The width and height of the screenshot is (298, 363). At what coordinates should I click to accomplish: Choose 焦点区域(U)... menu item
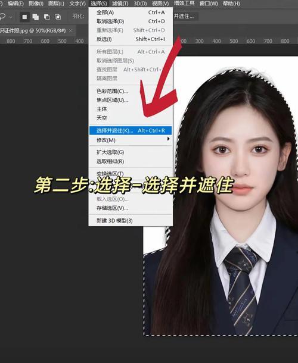[131, 100]
